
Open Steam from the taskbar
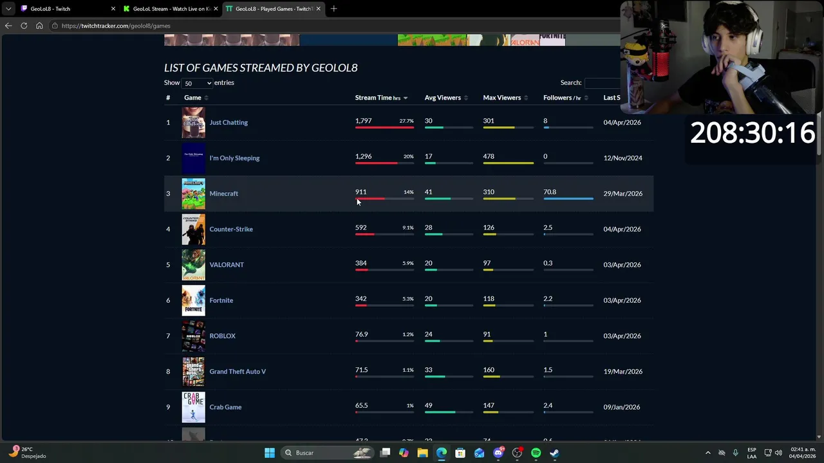tap(554, 453)
